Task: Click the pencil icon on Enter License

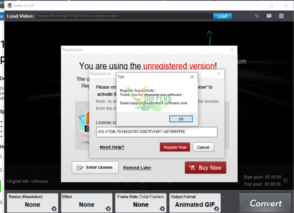Action: point(80,167)
